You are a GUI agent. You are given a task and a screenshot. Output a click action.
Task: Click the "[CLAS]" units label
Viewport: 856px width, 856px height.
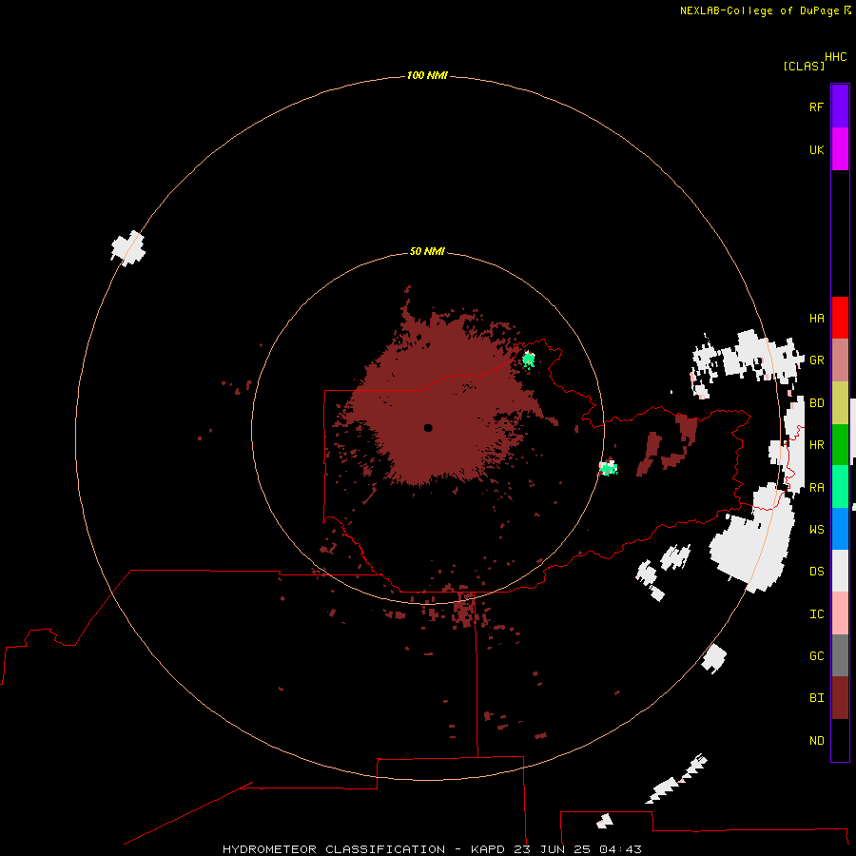[x=804, y=66]
